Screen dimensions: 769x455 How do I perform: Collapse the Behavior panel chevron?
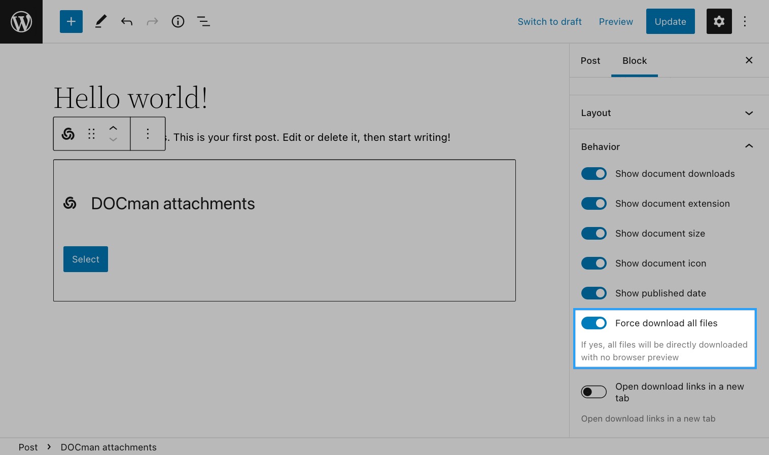point(749,146)
